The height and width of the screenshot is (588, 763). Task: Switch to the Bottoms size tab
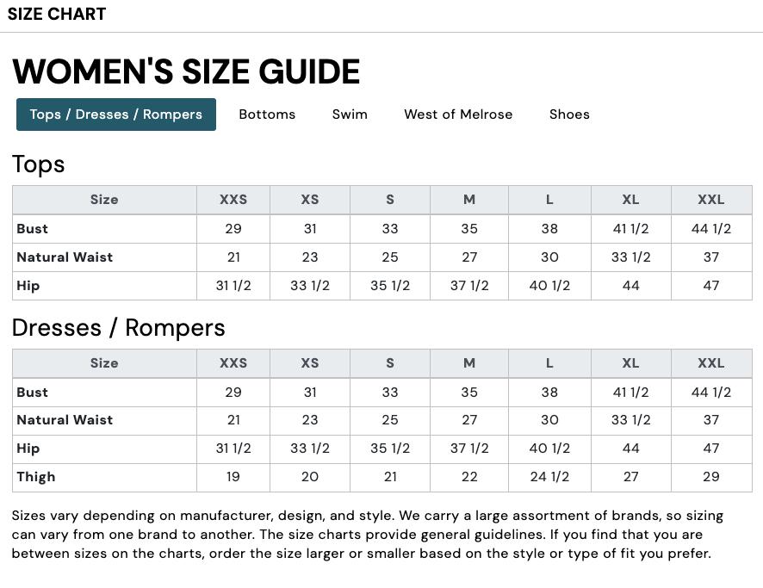(x=267, y=114)
